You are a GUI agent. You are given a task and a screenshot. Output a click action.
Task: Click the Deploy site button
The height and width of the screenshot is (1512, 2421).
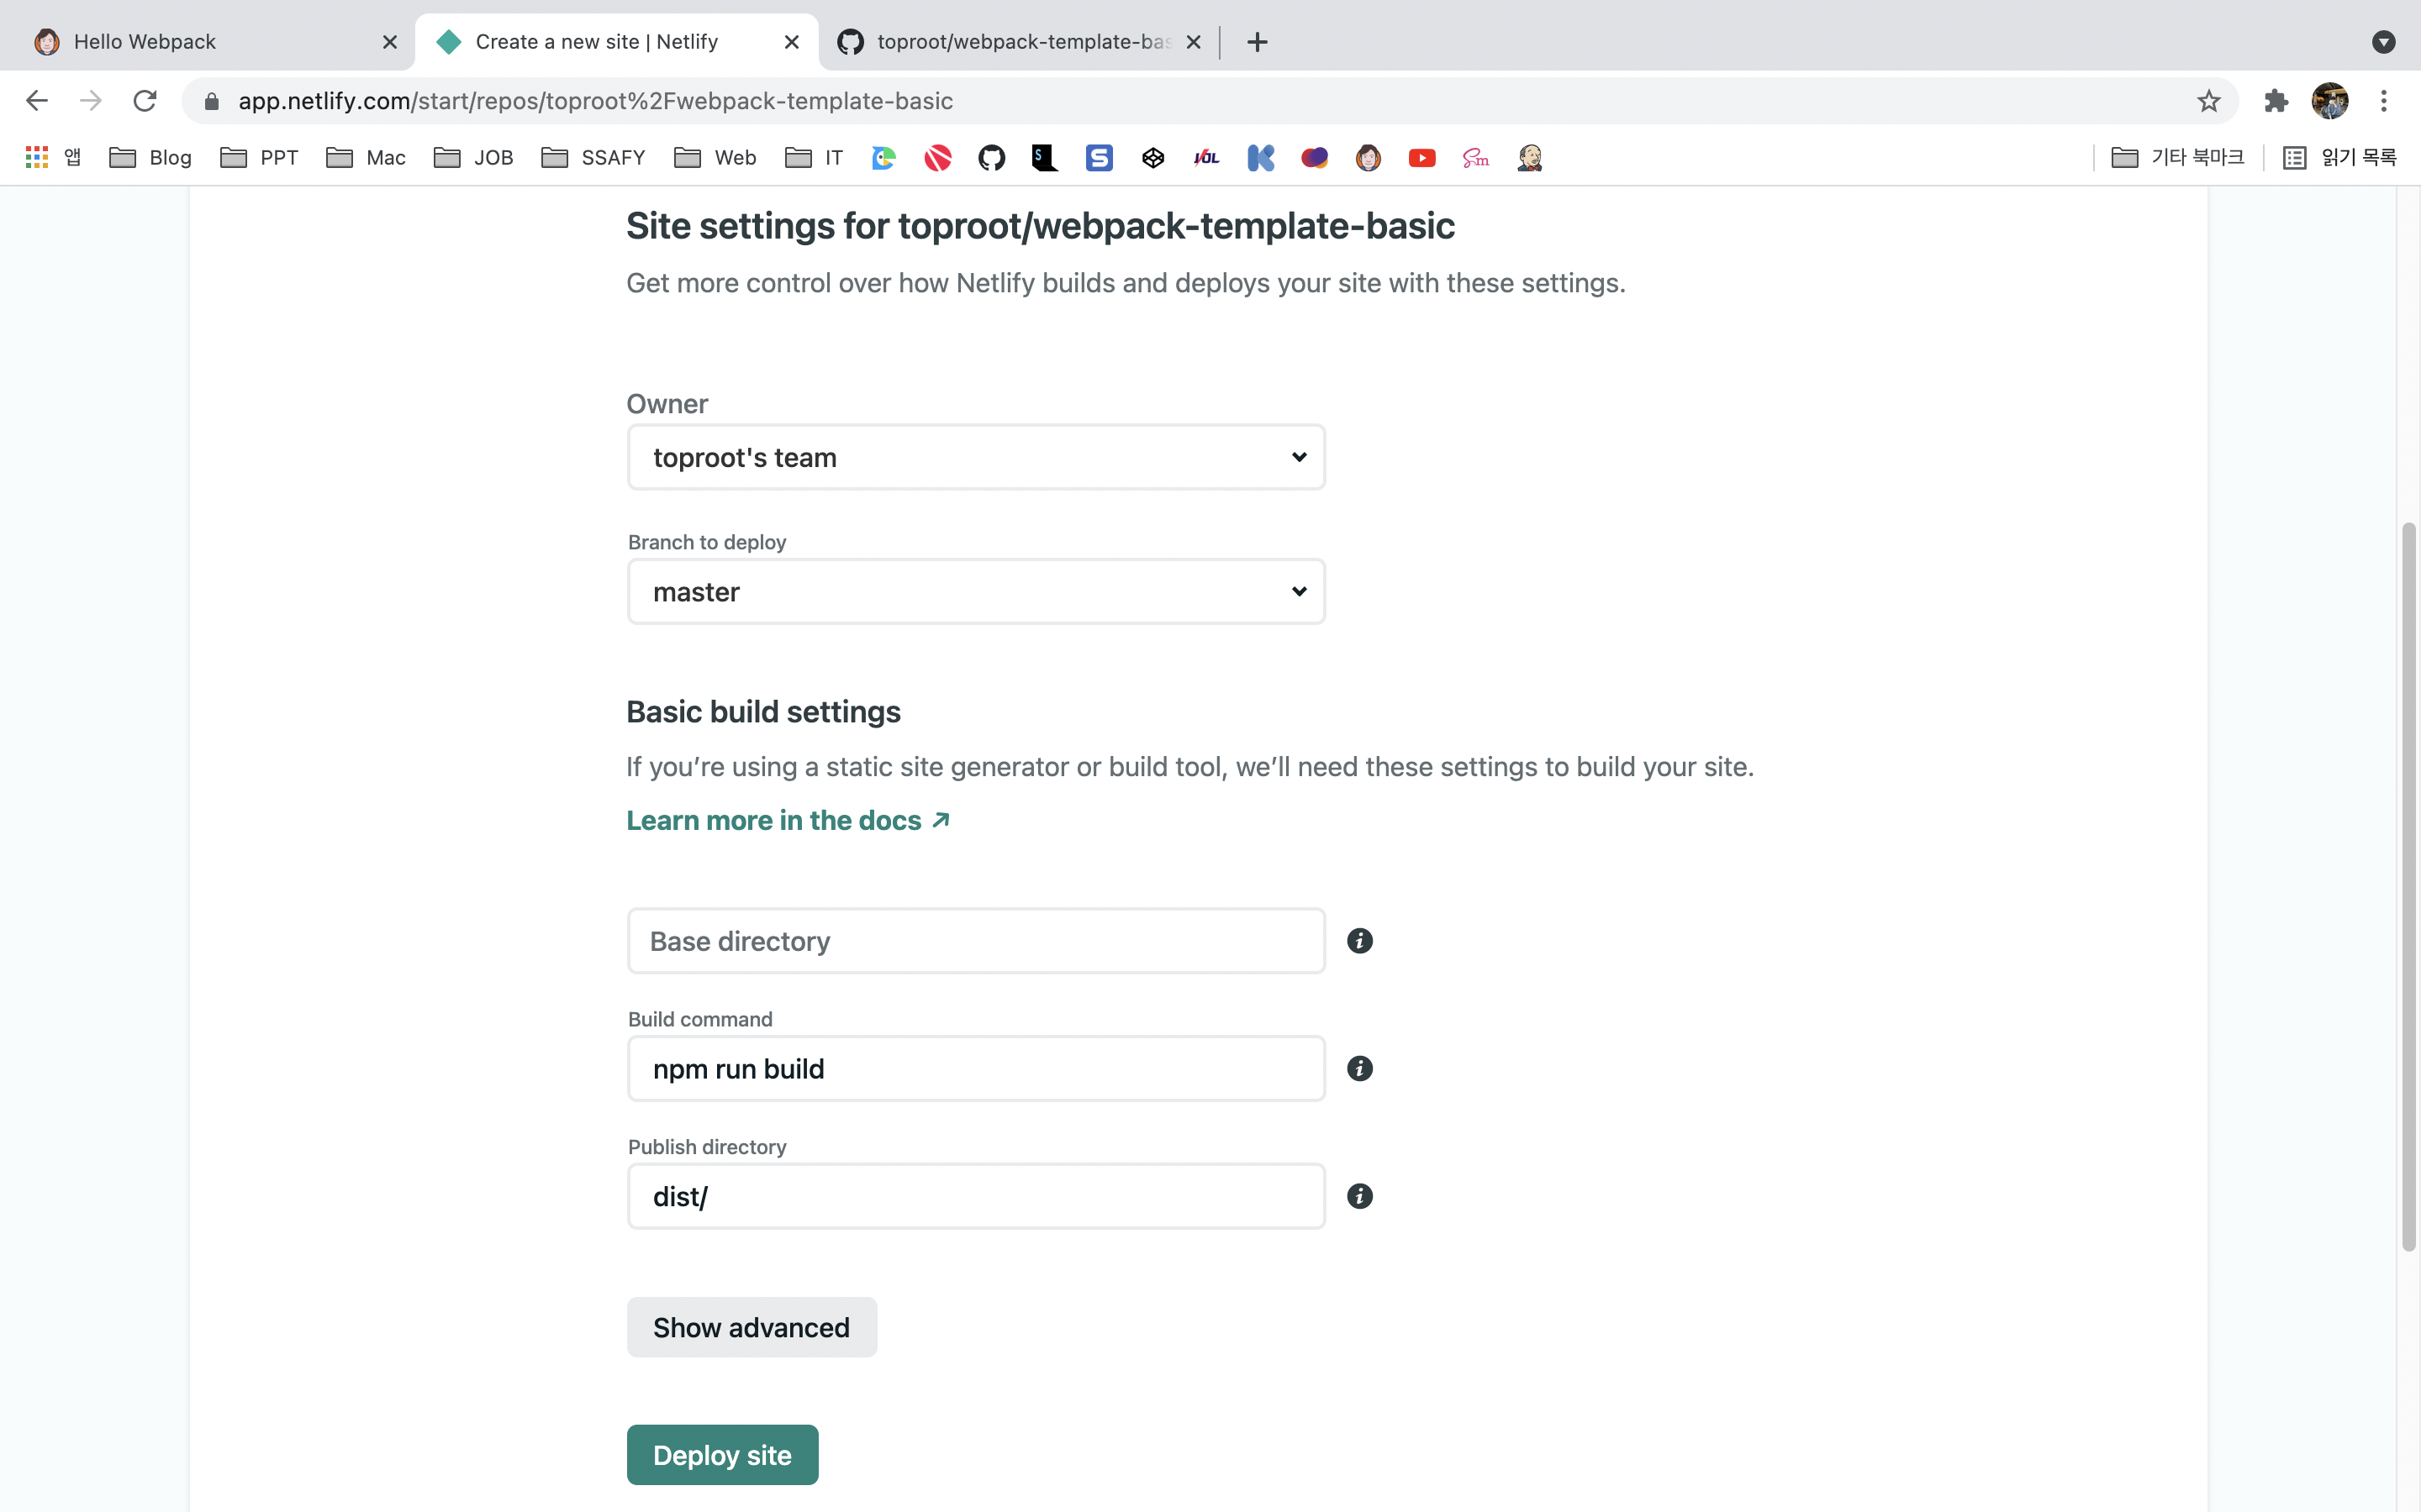[722, 1454]
